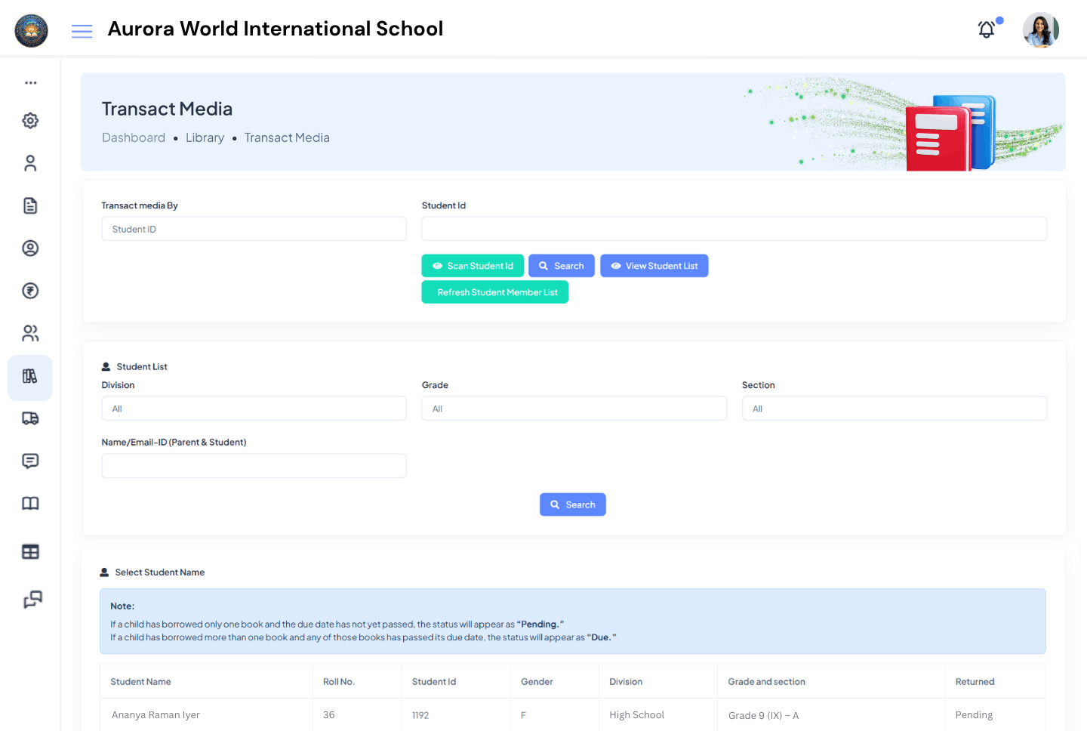Click Refresh Student Member List
This screenshot has height=731, width=1087.
(495, 291)
